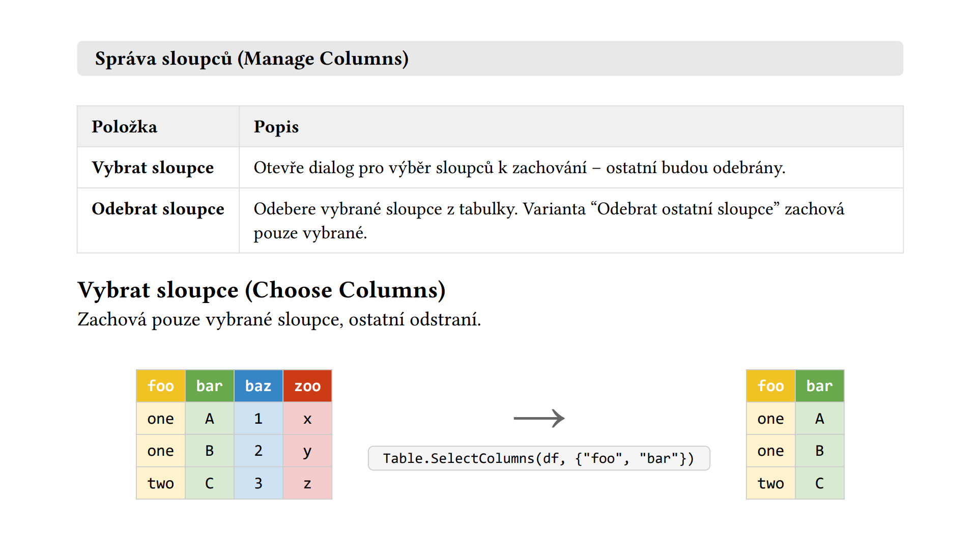
Task: Select cell 2 in the baz column
Action: tap(258, 451)
